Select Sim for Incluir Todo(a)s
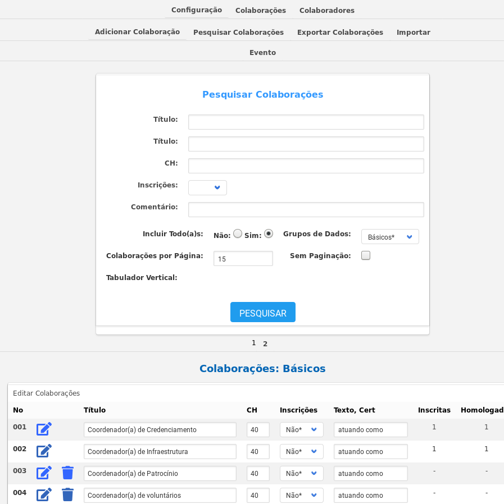504x504 pixels. click(269, 233)
